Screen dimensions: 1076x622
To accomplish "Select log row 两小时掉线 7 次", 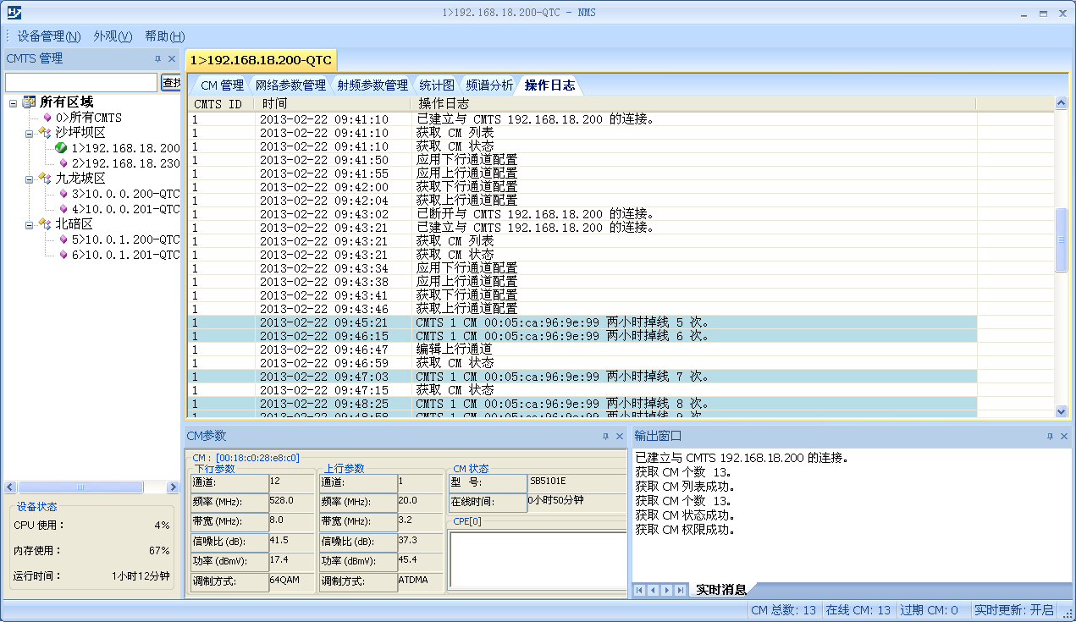I will coord(582,377).
